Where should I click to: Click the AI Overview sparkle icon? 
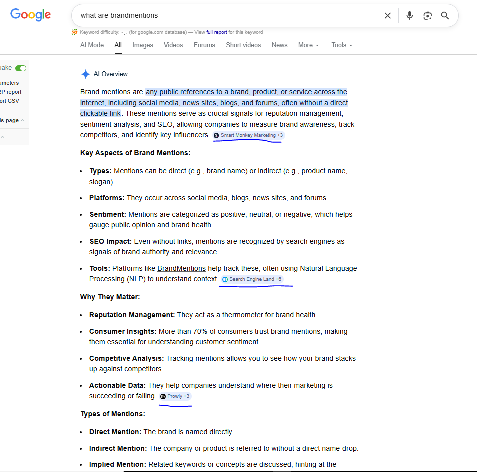(86, 74)
